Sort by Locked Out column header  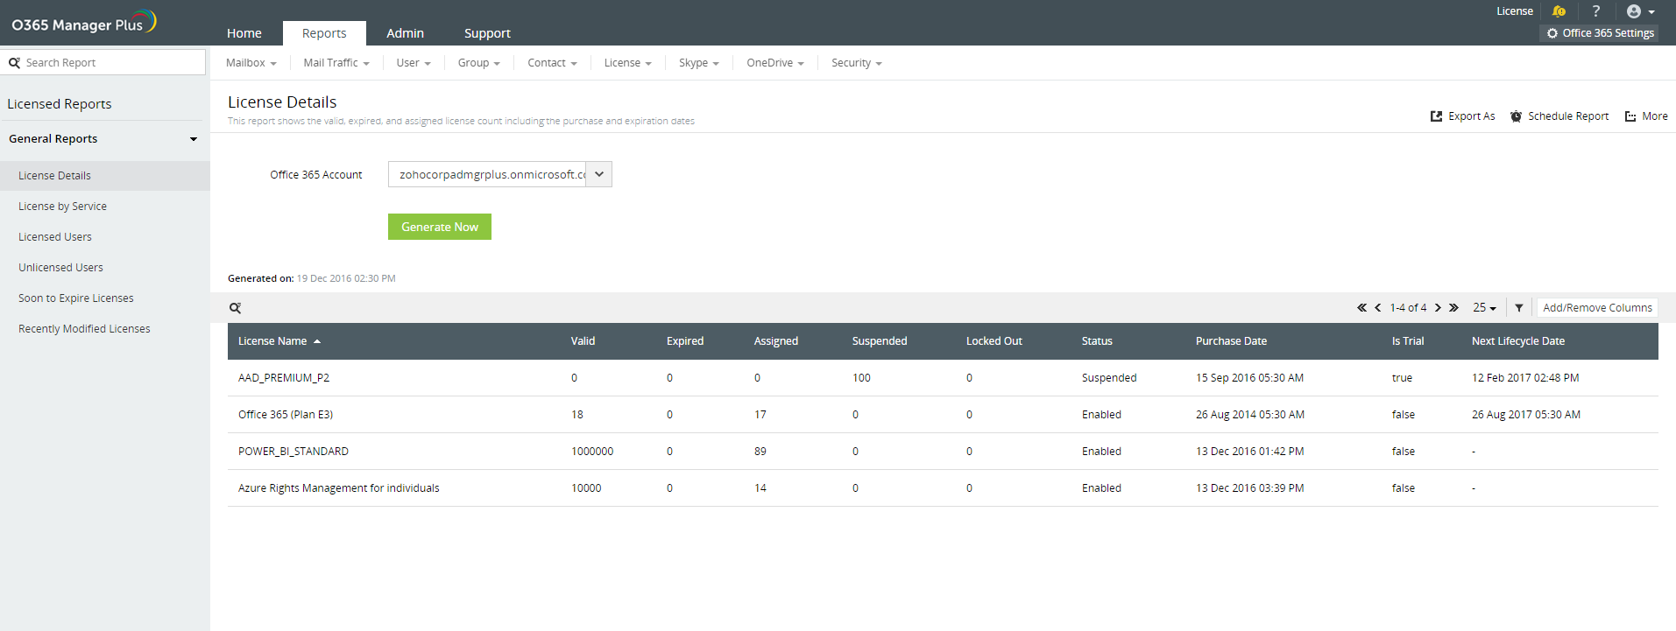(x=994, y=341)
